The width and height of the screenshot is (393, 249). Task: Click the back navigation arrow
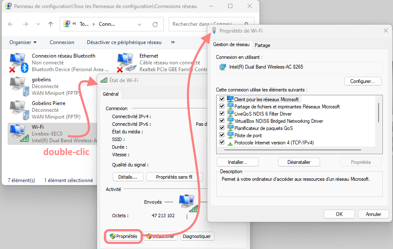[x=10, y=24]
